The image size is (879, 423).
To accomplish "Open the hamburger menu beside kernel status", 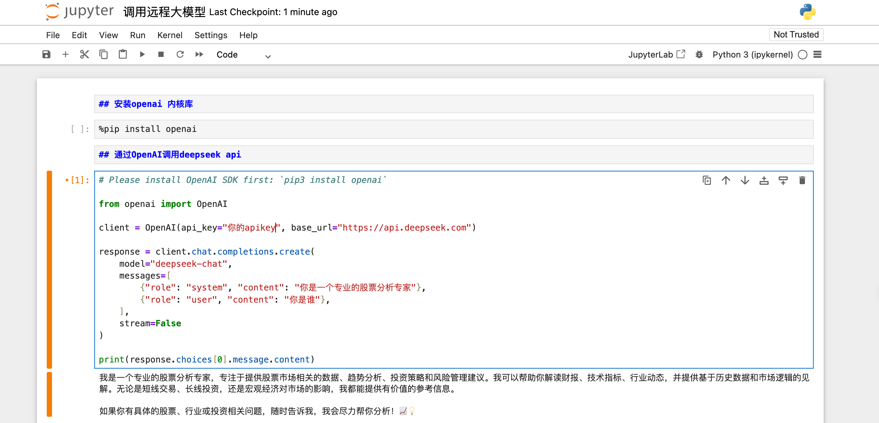I will 817,55.
